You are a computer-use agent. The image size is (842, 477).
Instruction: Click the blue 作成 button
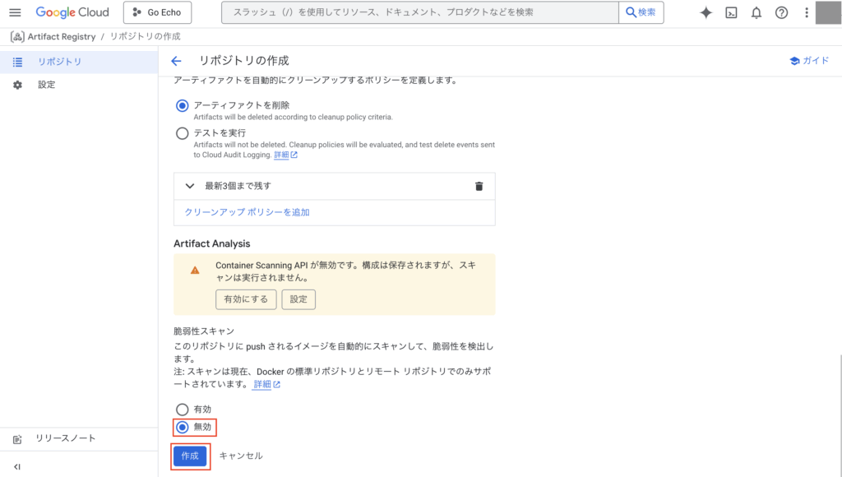pos(190,456)
